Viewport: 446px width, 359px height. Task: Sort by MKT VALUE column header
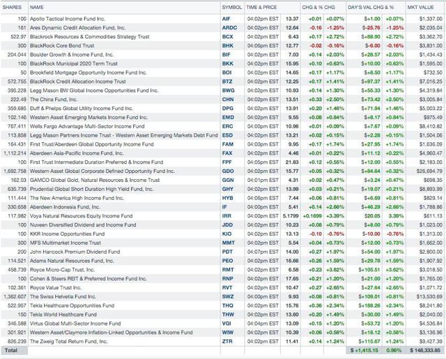coord(420,8)
